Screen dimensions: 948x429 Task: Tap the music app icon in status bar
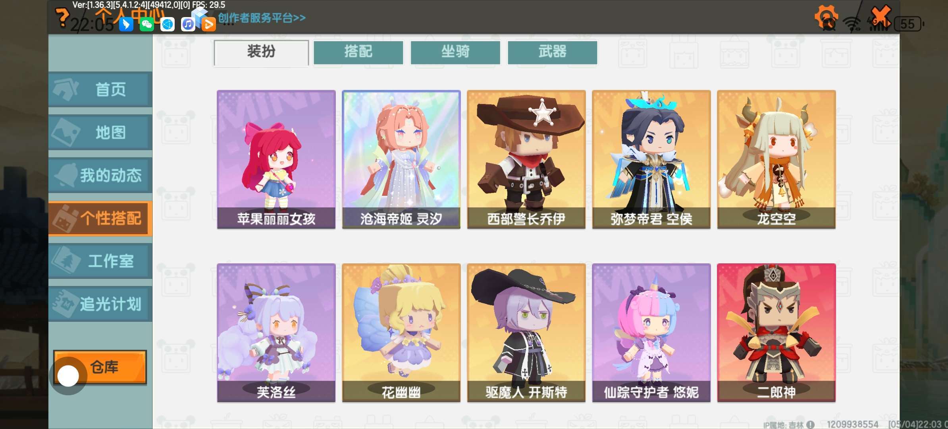click(188, 24)
